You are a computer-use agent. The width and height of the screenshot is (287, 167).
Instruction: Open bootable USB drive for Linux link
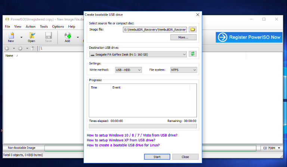point(123,145)
